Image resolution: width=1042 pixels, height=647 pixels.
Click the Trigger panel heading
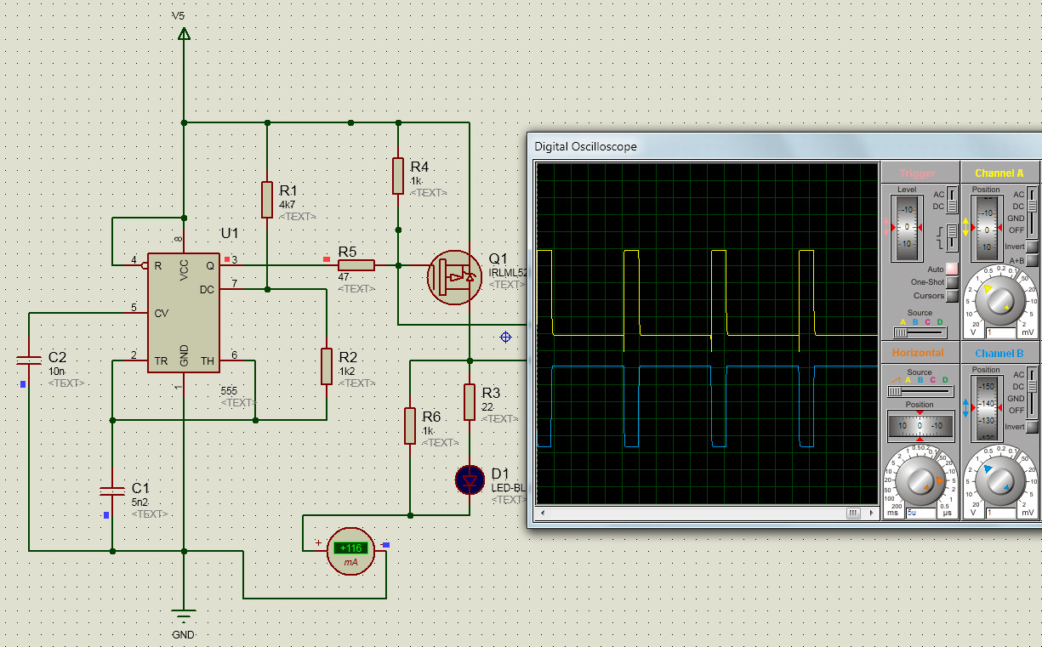918,173
